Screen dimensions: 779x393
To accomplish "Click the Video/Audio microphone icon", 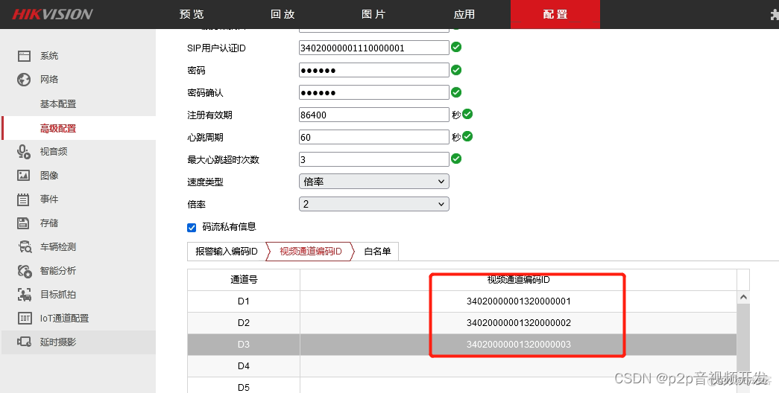I will click(x=24, y=152).
